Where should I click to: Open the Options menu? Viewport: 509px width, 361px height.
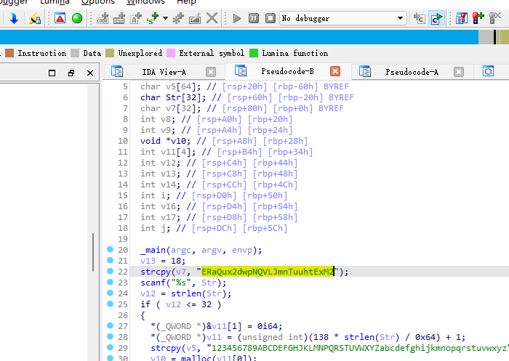pyautogui.click(x=98, y=2)
